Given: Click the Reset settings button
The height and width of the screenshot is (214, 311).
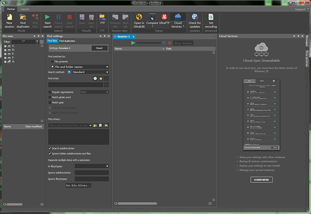Looking at the screenshot, I should [100, 48].
